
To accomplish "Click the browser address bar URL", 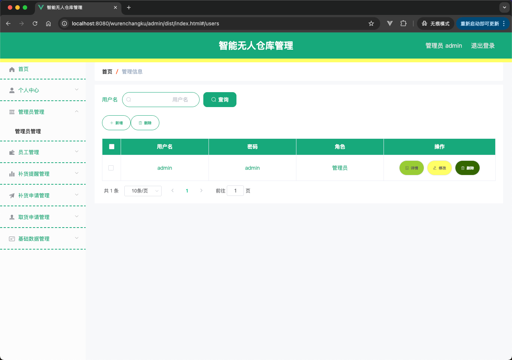I will (x=145, y=24).
